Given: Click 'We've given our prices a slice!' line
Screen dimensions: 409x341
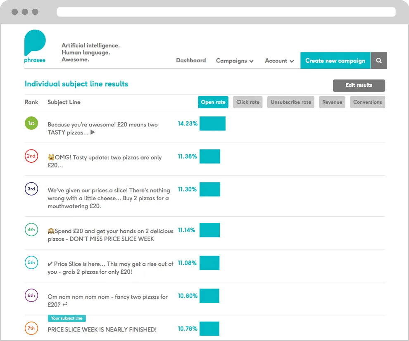Looking at the screenshot, I should tap(109, 198).
